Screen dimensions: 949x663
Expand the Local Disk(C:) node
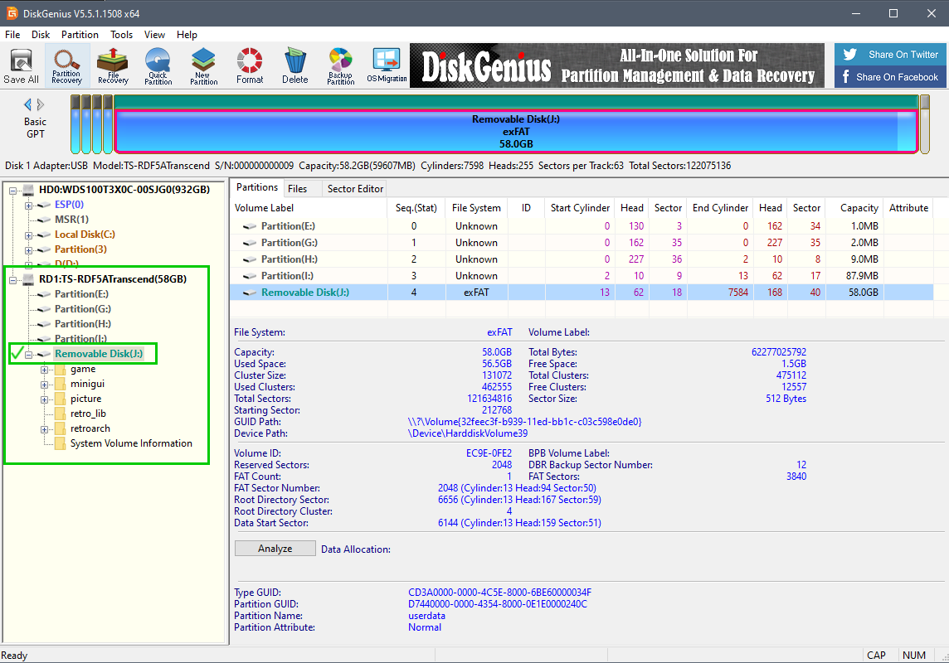click(28, 235)
